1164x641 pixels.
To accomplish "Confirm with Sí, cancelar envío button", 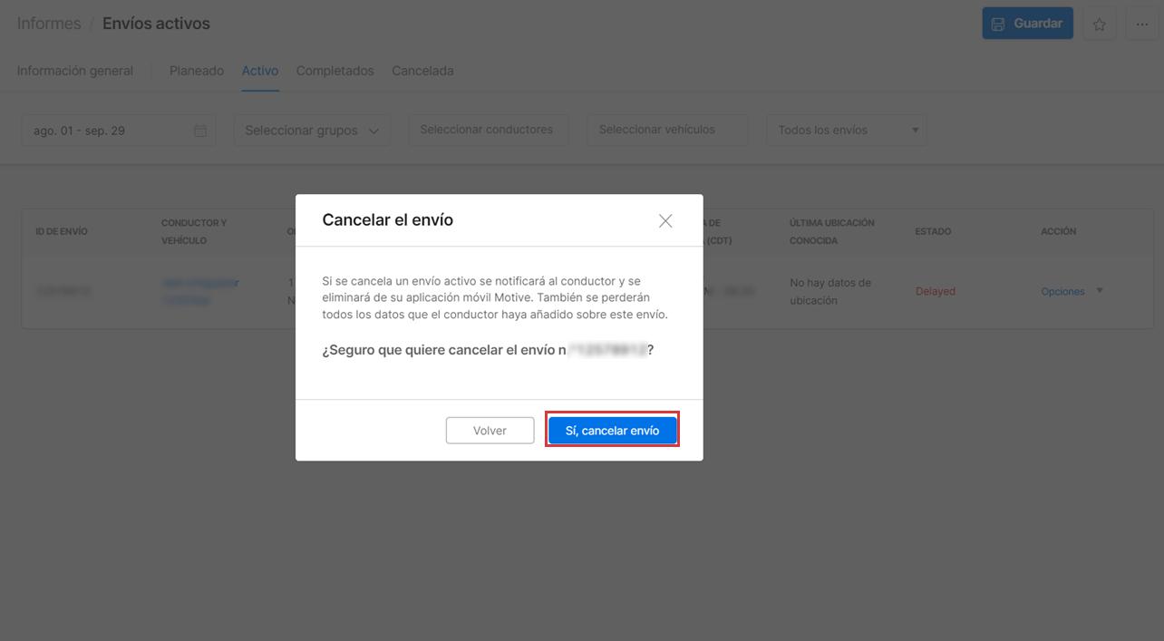I will [612, 431].
